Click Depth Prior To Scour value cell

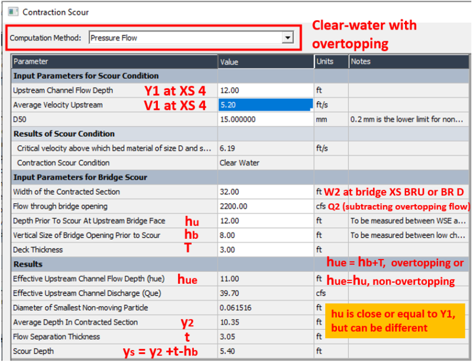[x=265, y=221]
